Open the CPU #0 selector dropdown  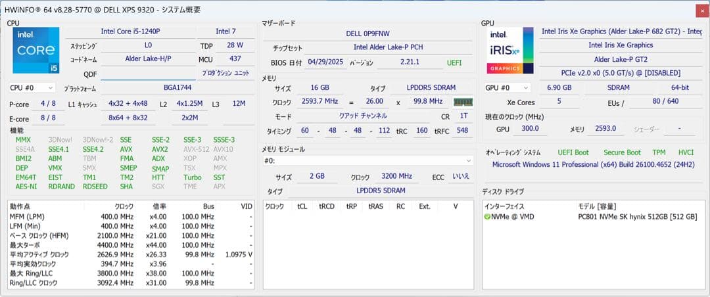pos(32,87)
